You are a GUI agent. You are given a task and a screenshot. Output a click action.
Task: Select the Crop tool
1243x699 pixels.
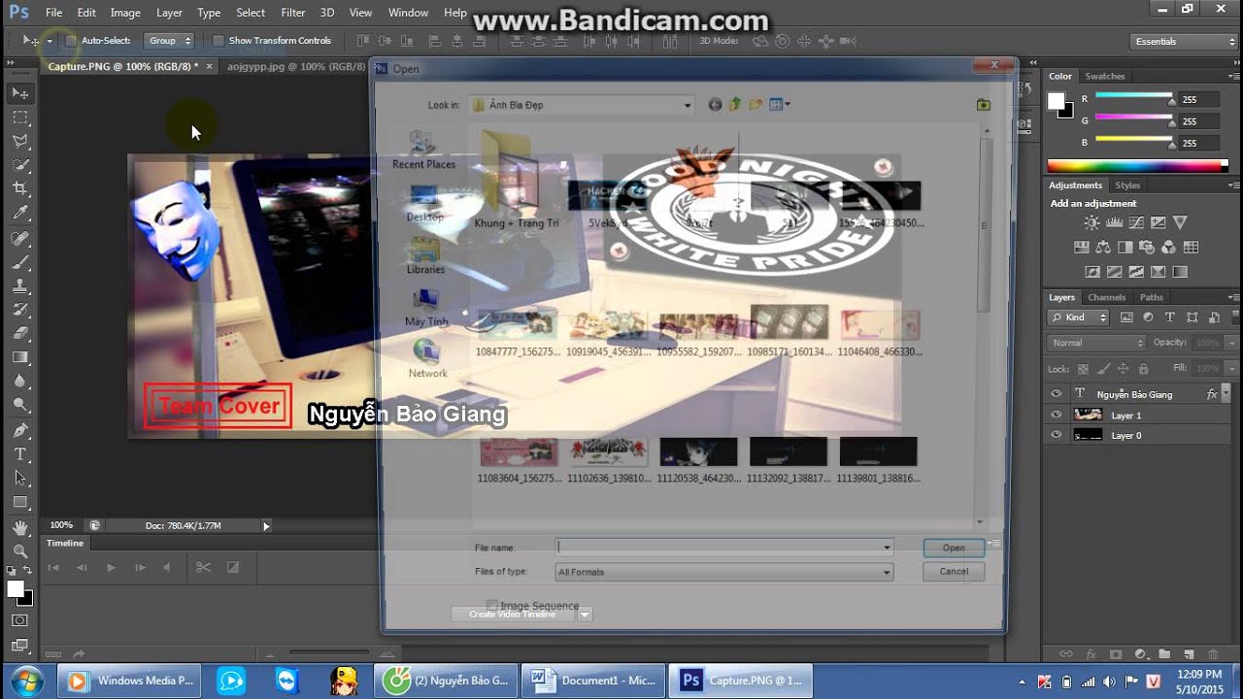pos(20,189)
